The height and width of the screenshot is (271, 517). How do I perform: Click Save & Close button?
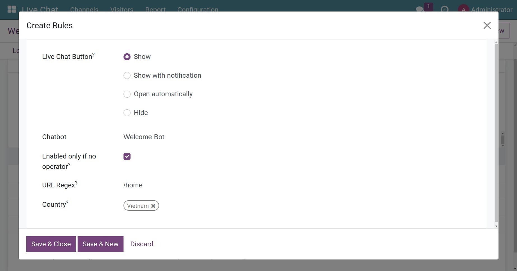(51, 244)
